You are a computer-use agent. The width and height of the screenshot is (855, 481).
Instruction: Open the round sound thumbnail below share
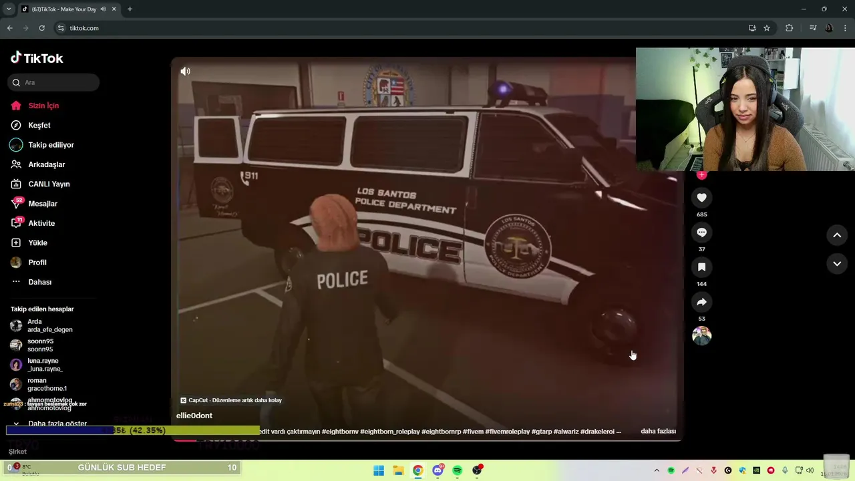701,335
